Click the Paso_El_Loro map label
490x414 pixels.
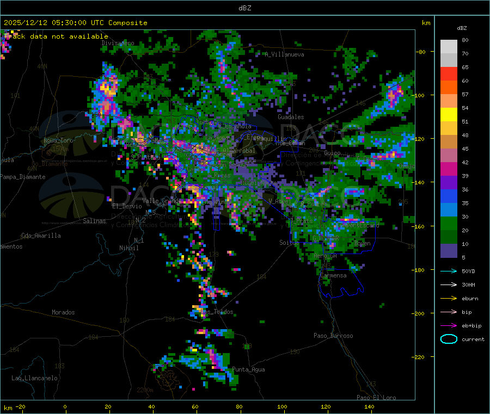(x=376, y=398)
